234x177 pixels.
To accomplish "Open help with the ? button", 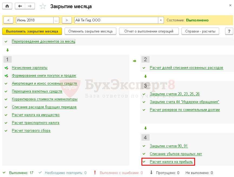I will (x=229, y=31).
